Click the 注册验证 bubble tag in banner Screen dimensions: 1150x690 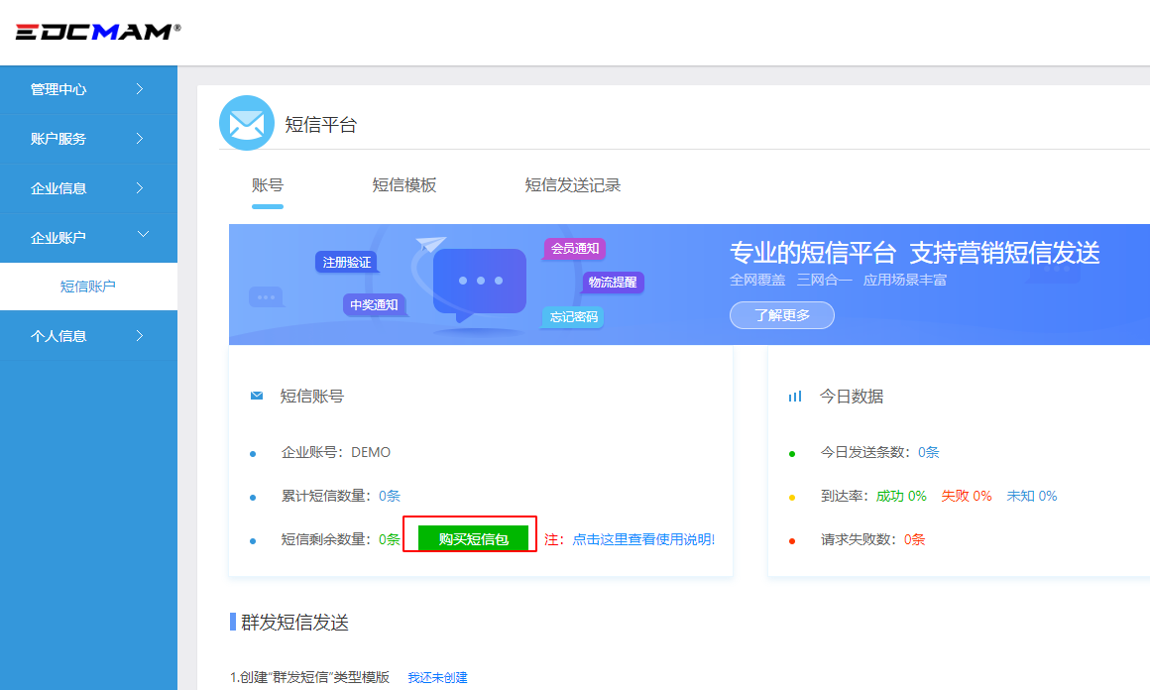[346, 262]
